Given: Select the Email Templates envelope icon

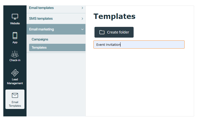Looking at the screenshot, I should point(15,95).
